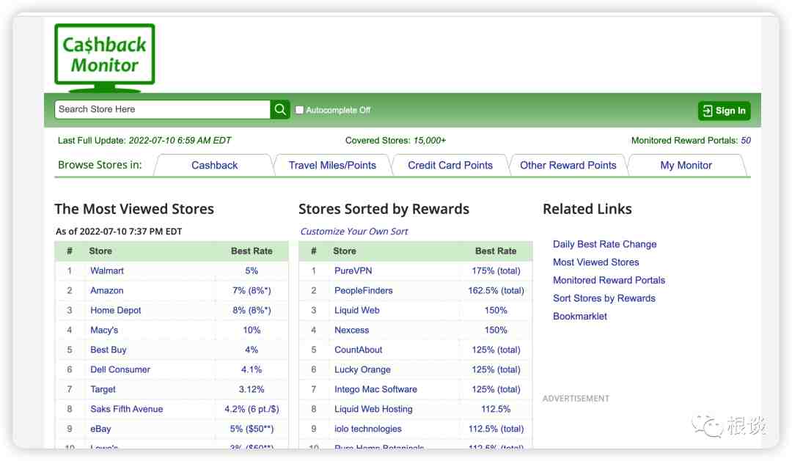The width and height of the screenshot is (792, 461).
Task: Open the Dell Consumer store link
Action: [120, 369]
